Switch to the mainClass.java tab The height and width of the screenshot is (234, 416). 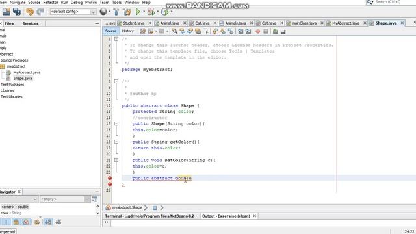coord(304,23)
